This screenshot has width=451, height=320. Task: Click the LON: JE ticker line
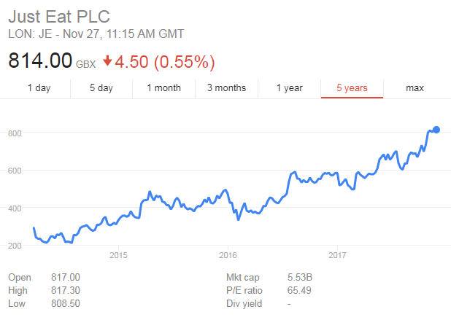(x=96, y=34)
